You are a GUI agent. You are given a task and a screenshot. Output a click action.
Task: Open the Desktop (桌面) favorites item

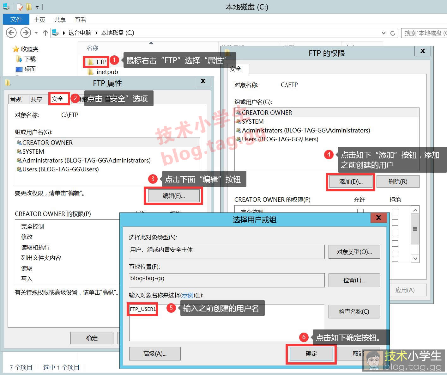coord(30,69)
